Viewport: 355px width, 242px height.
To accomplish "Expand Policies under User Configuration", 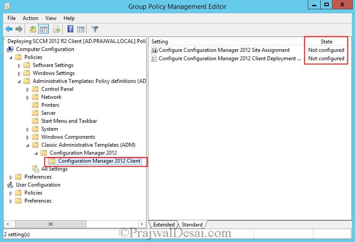I will coord(11,193).
